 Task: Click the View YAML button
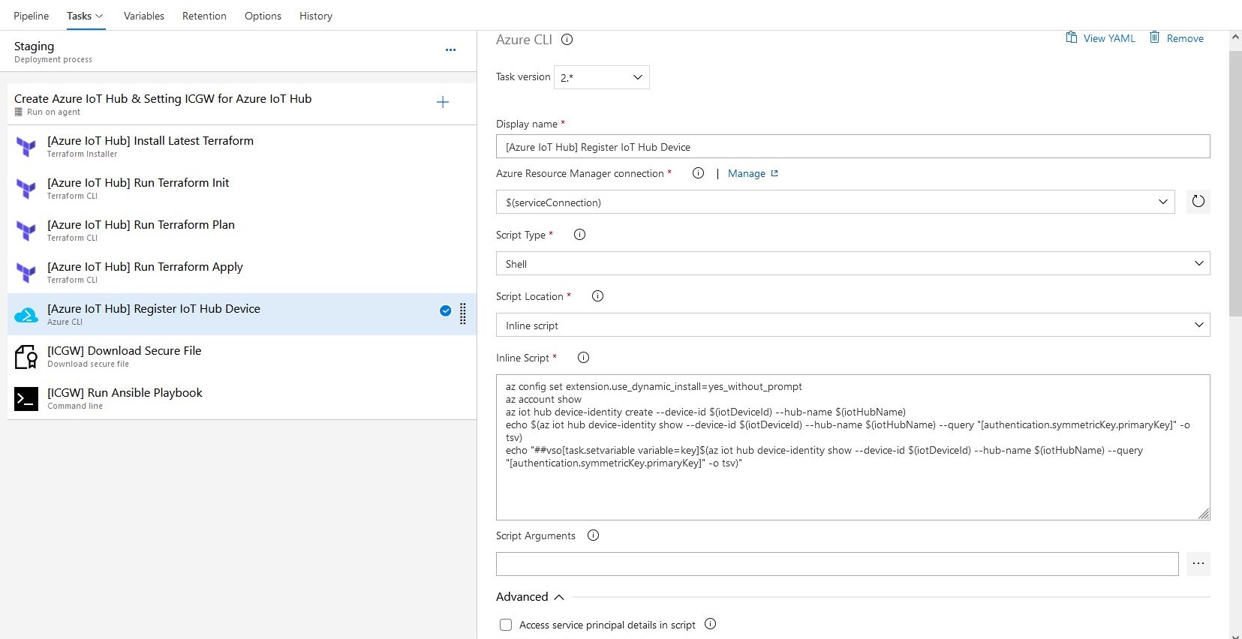[x=1101, y=38]
